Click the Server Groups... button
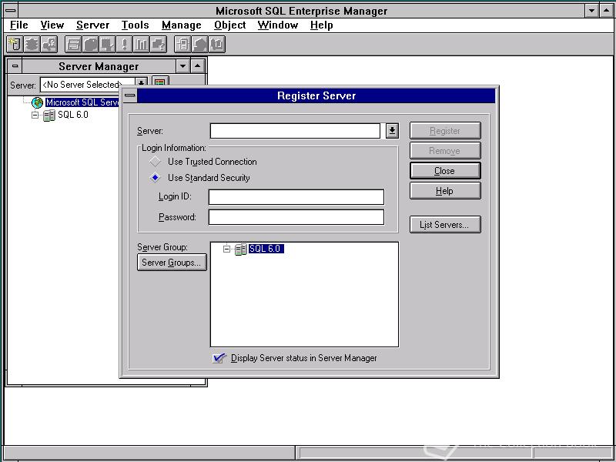This screenshot has height=462, width=616. coord(172,263)
